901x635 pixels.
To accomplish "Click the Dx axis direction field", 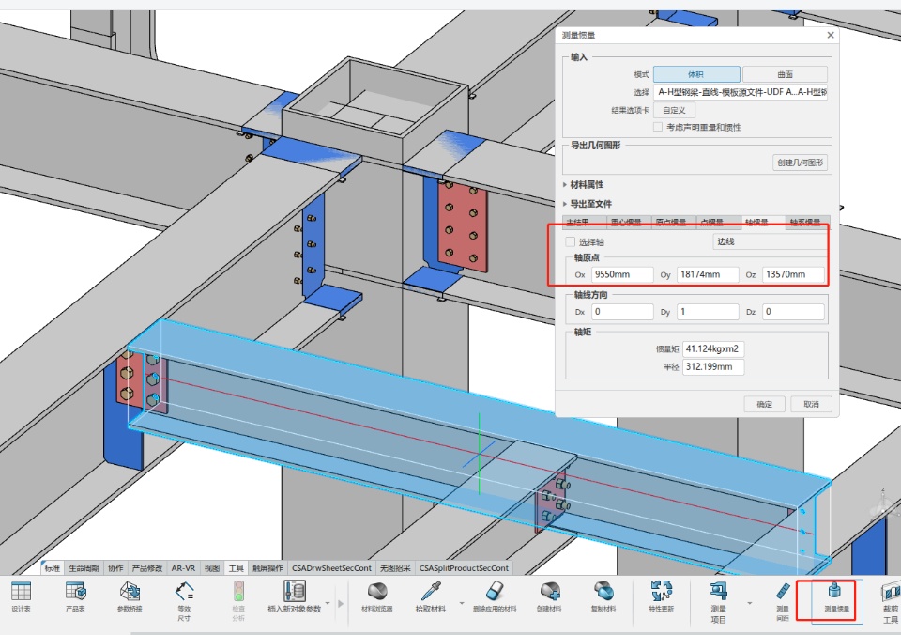I will (621, 312).
